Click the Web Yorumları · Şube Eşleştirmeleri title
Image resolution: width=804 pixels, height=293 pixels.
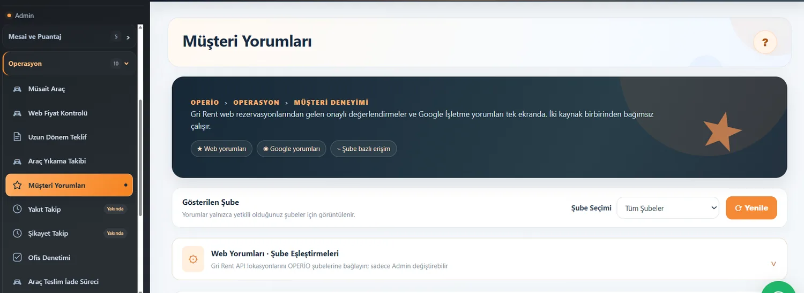(275, 253)
